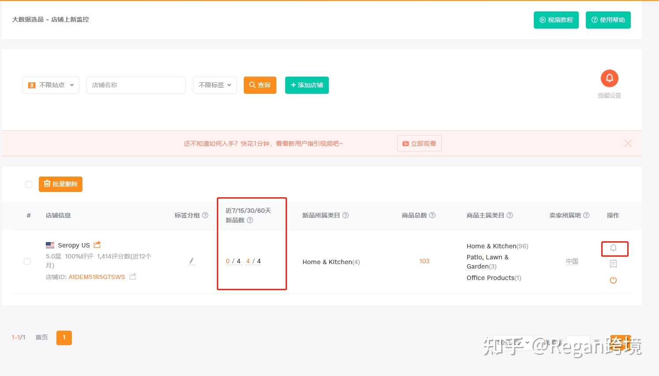659x376 pixels.
Task: Edit tag group pencil icon for Seropy US
Action: [191, 261]
